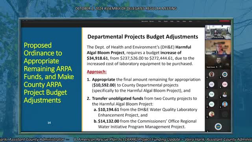252x142 pixels.
Task: Click the underlined red Approach: heading
Action: [x=96, y=72]
